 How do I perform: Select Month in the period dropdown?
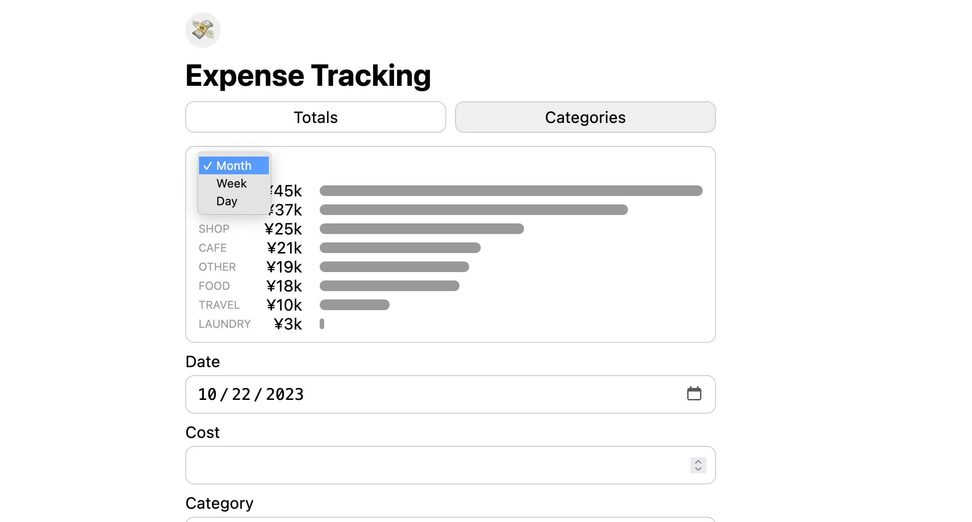[x=233, y=166]
